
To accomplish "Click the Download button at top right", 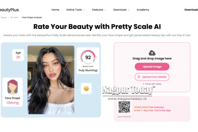I will point(190,10).
